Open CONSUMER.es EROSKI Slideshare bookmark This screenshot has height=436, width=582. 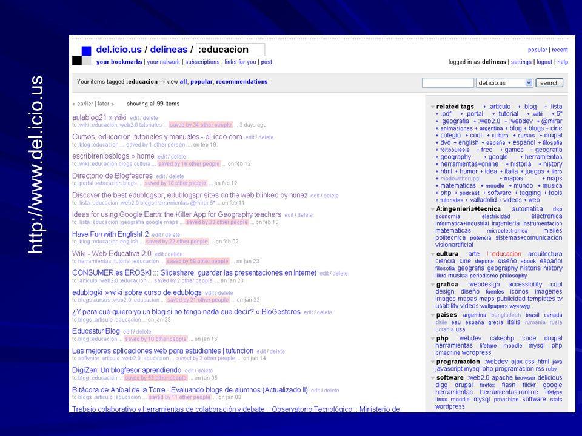click(x=194, y=273)
